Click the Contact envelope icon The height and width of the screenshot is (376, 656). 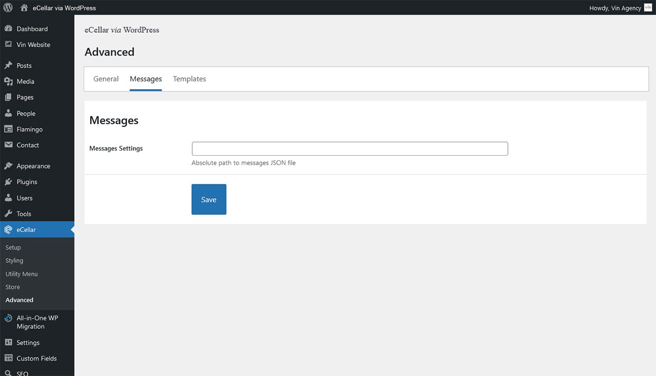8,145
